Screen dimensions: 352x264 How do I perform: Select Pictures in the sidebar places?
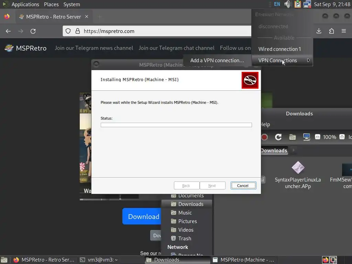[187, 221]
